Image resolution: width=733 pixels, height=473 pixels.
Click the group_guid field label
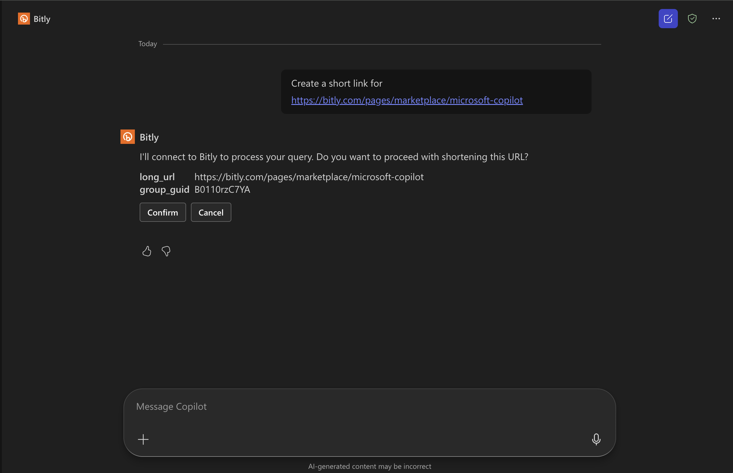(164, 190)
